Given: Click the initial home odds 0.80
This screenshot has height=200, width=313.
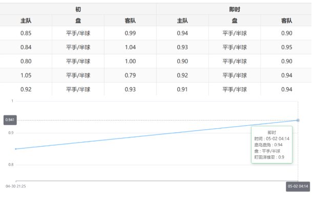Looking at the screenshot, I should click(x=26, y=62).
